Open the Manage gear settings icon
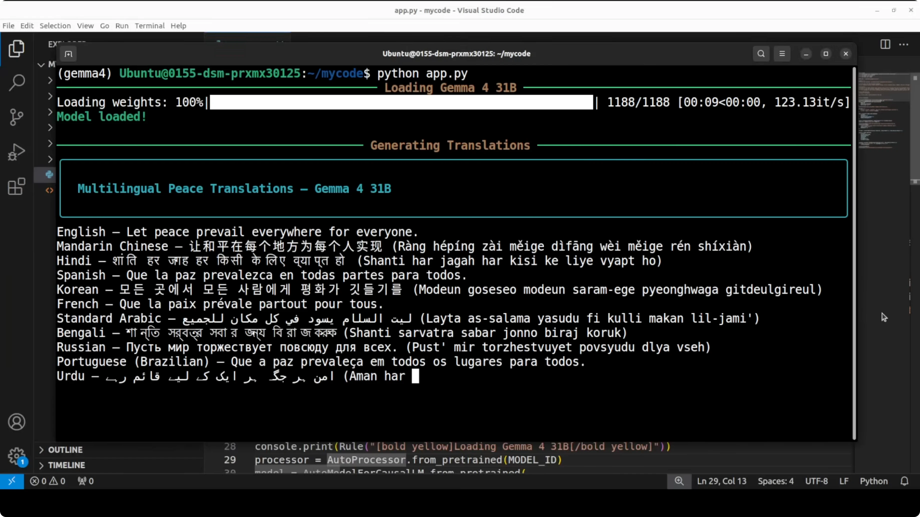Screen dimensions: 920x517 click(x=16, y=456)
